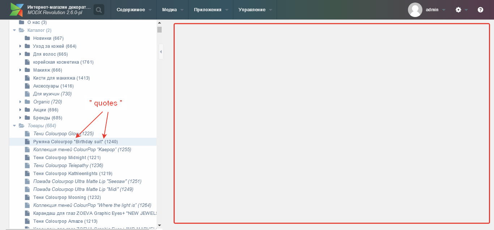Screen dimensions: 494x230
Task: Click folder icon of О нас (3)
Action: coord(21,22)
